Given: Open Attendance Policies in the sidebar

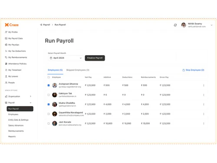Looking at the screenshot, I should pos(16,63).
